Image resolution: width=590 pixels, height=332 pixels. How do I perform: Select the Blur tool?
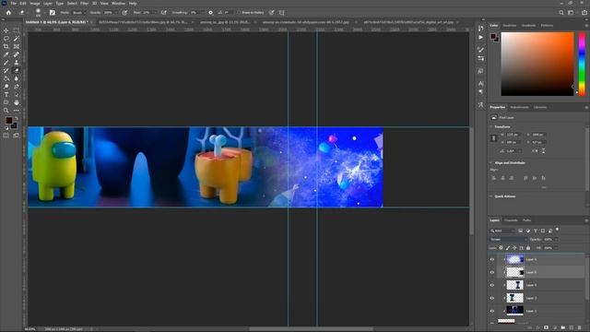coord(17,78)
